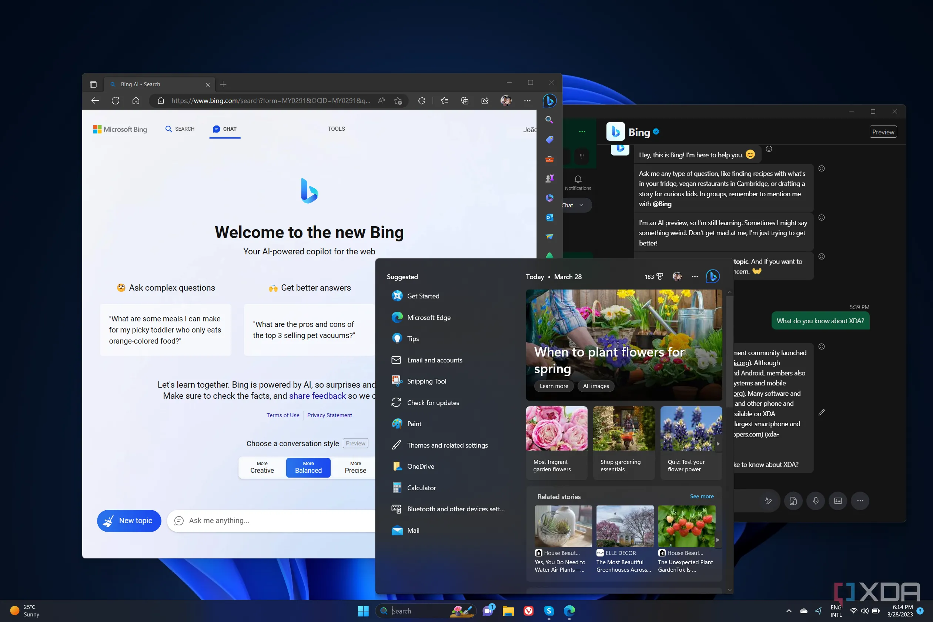Click the Rewards trophy icon showing 183
Image resolution: width=933 pixels, height=622 pixels.
(659, 277)
